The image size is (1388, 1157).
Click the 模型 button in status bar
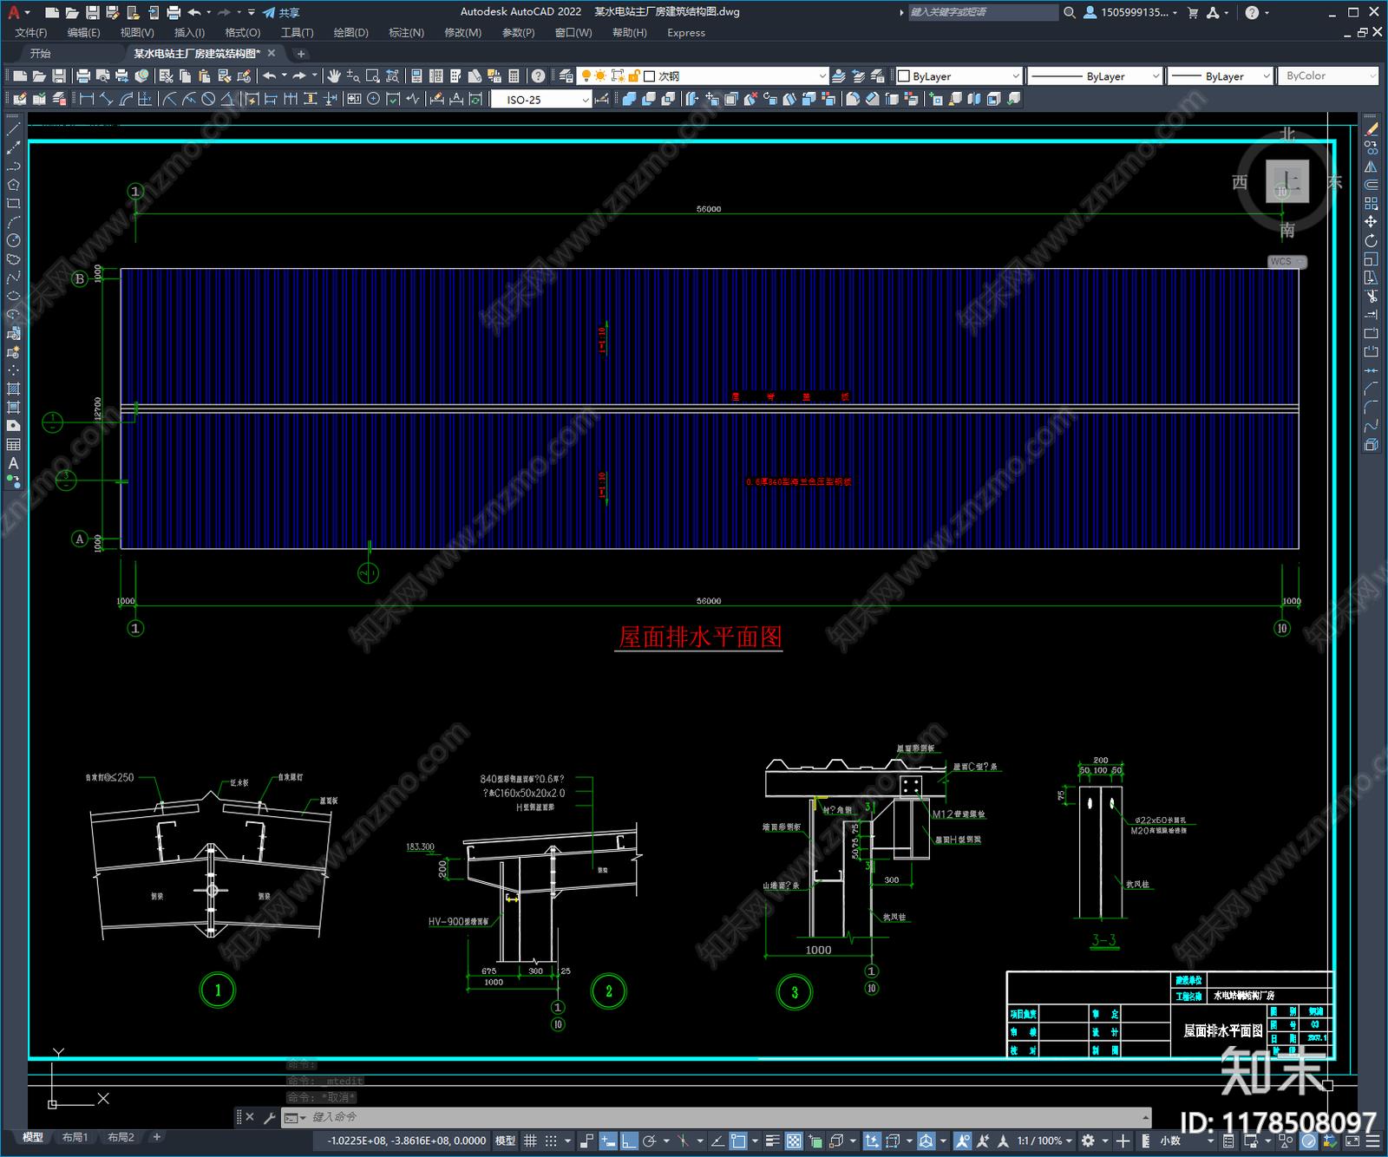tap(505, 1141)
